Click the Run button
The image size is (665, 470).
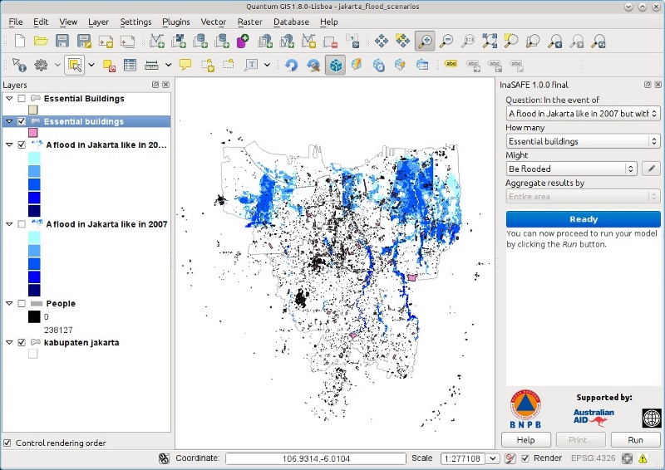point(635,440)
